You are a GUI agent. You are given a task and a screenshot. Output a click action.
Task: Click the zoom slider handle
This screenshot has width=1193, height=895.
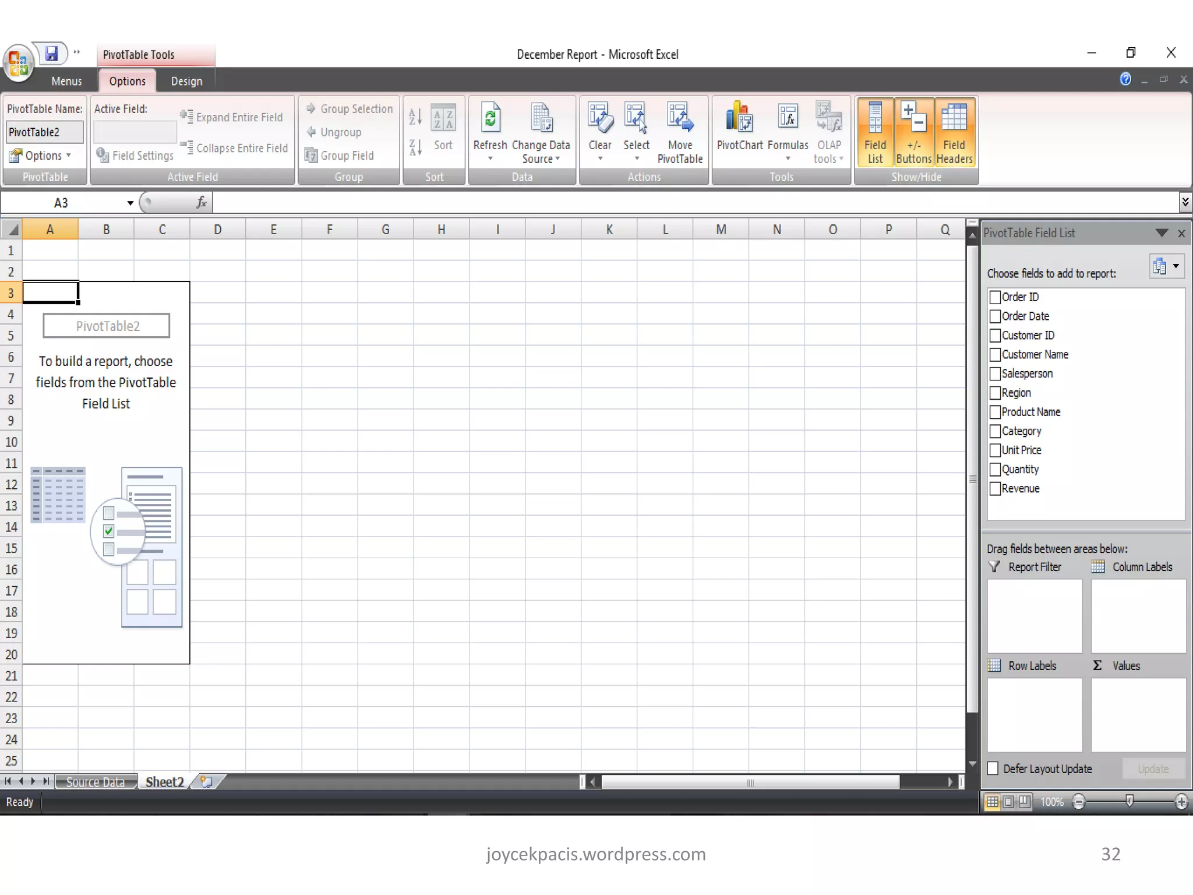click(x=1130, y=802)
